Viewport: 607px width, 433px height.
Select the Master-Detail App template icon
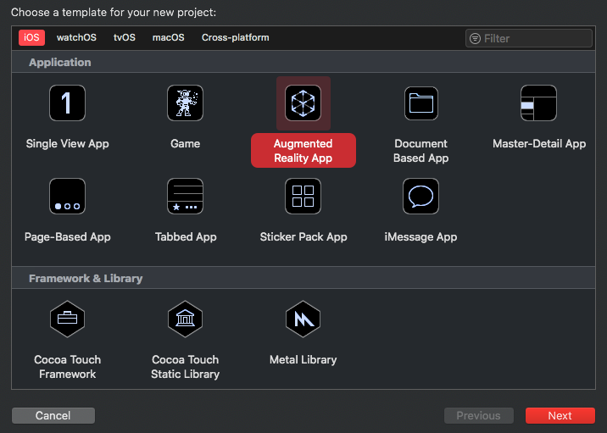(x=538, y=103)
